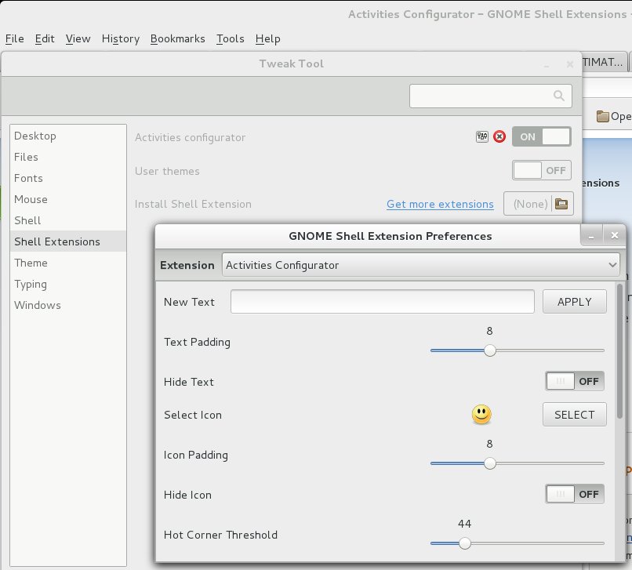Click the folder icon beside (None)

(561, 204)
